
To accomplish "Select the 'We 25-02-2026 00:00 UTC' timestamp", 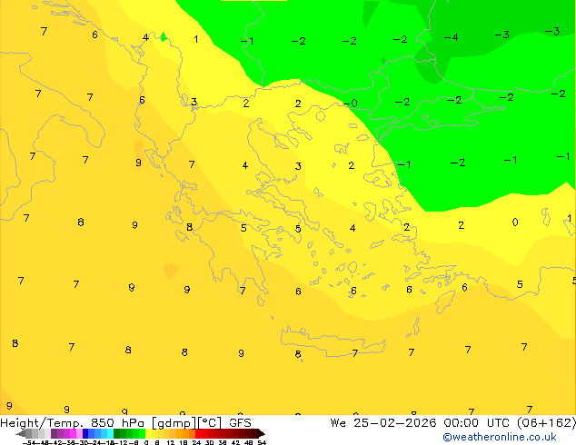I will (x=420, y=423).
